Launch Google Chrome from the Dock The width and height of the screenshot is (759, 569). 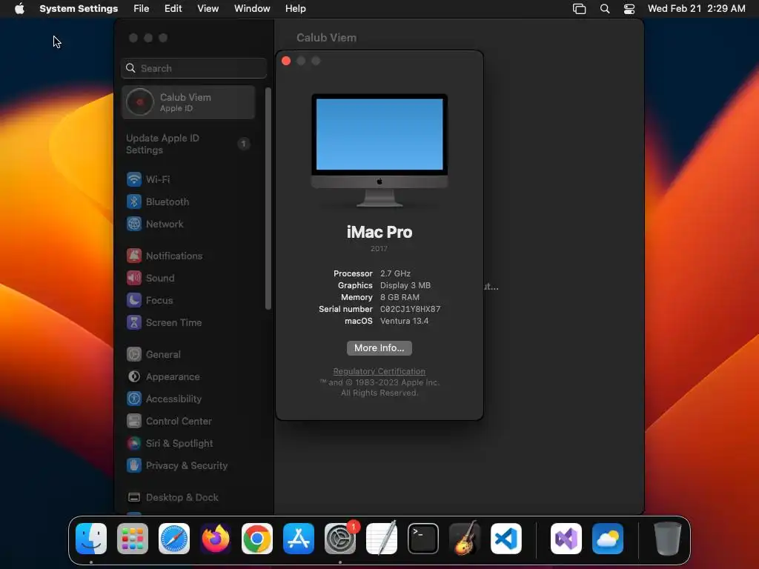(x=257, y=539)
